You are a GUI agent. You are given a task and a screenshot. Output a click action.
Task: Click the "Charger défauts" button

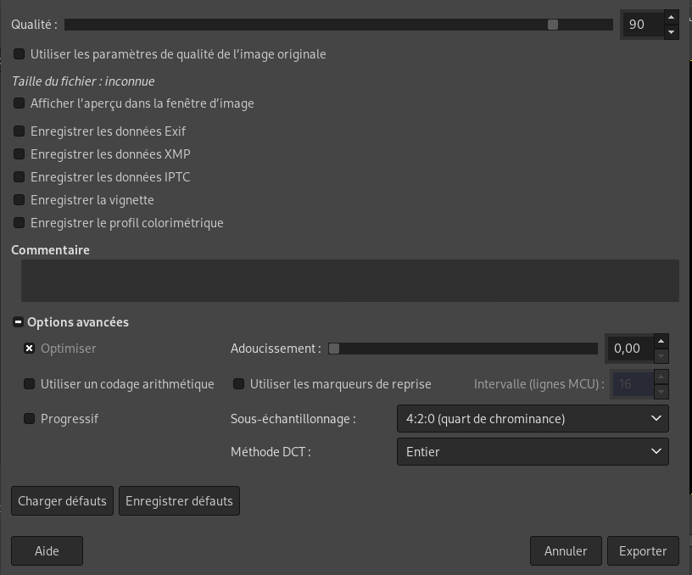click(x=62, y=500)
